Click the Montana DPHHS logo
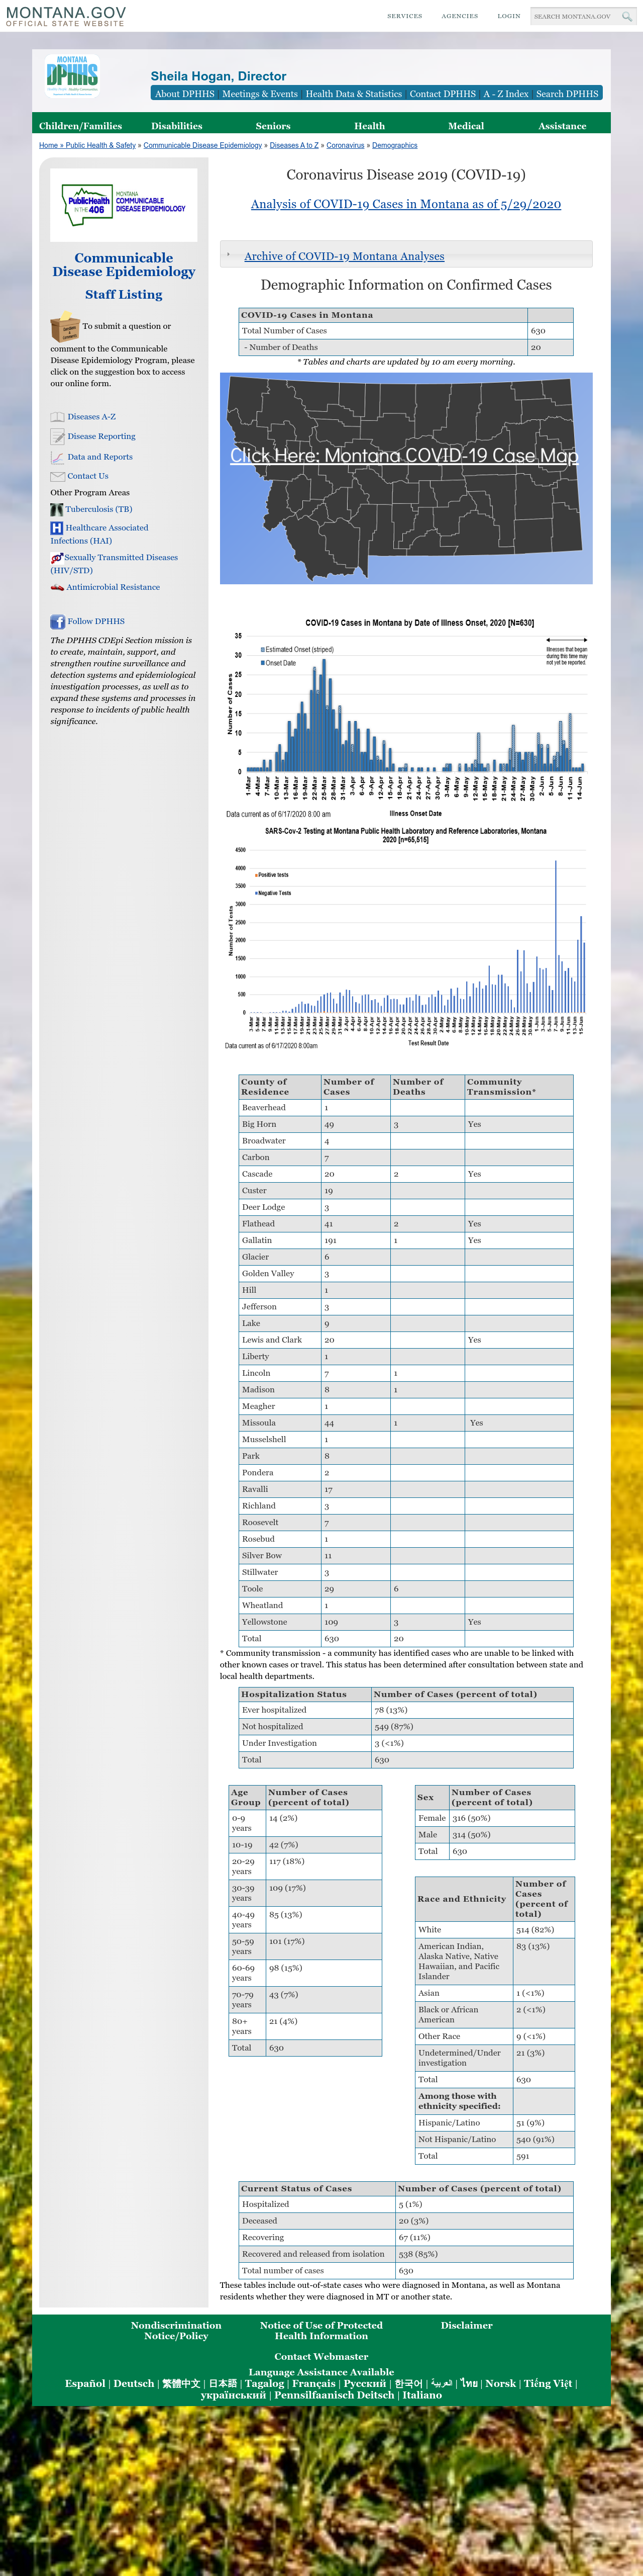Screen dimensions: 643x2576 [x=72, y=75]
